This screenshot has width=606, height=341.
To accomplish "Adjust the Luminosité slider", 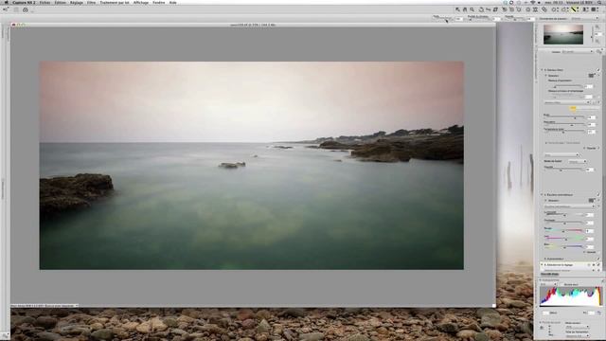I will (x=564, y=215).
